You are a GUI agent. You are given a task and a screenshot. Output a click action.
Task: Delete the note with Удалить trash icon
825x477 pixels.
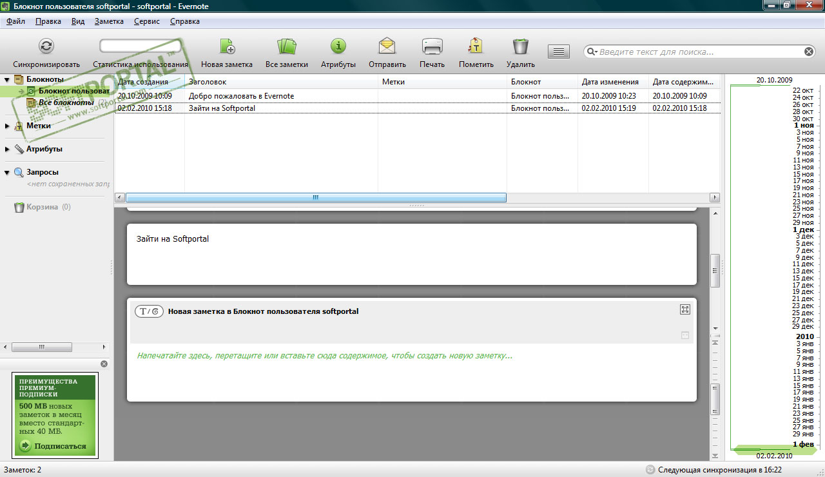[520, 46]
